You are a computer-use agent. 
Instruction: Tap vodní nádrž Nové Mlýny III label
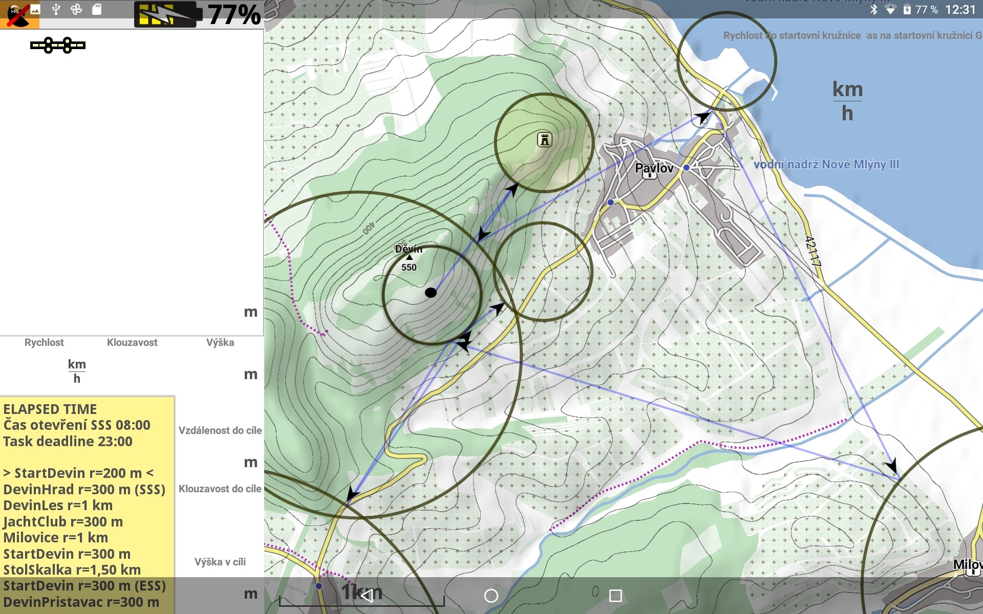(826, 164)
